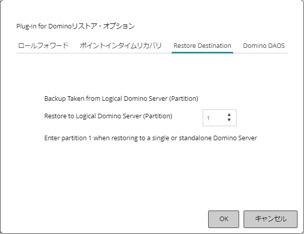
Task: Click the value 1 inside the partition spinner
Action: point(208,118)
